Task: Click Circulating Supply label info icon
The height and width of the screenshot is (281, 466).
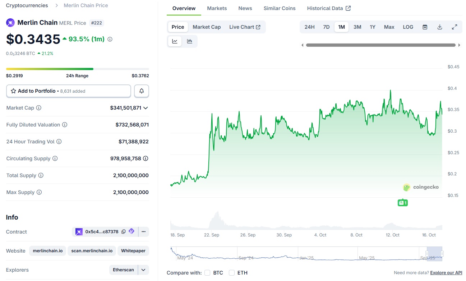Action: pos(55,158)
